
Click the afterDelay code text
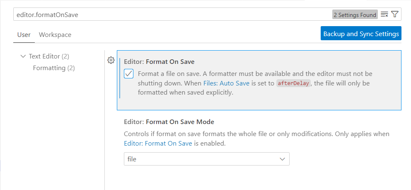tap(293, 83)
